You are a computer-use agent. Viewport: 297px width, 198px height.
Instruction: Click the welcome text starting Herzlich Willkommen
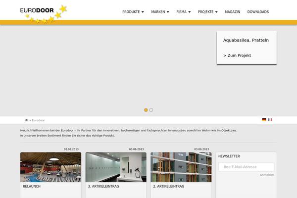[128, 133]
